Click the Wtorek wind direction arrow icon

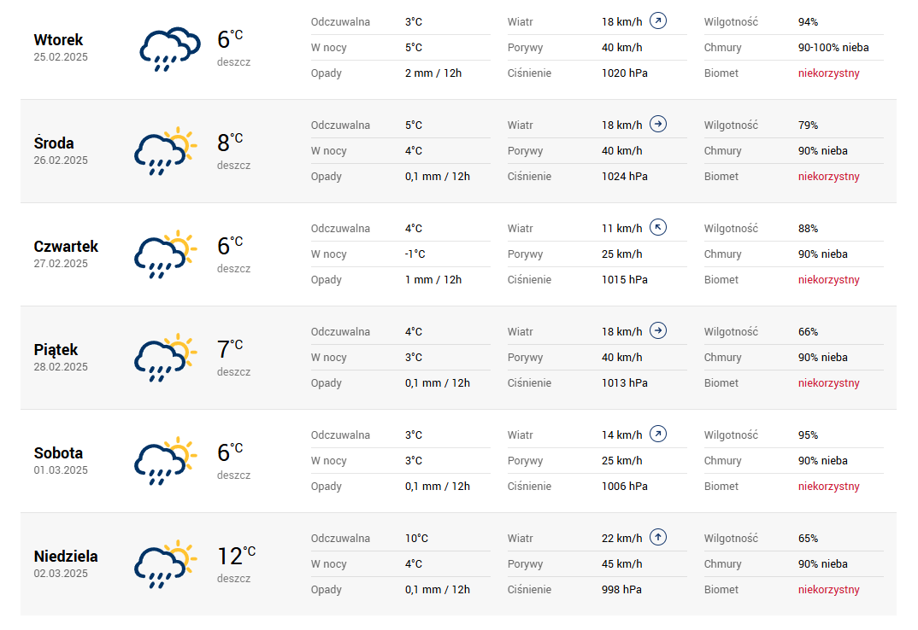(x=657, y=20)
